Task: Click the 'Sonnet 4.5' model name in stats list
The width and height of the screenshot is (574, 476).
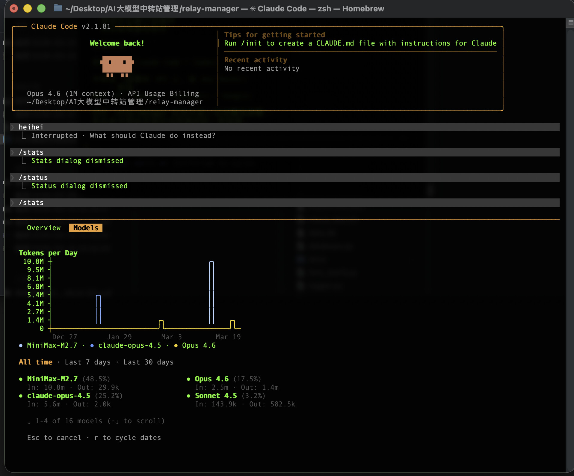Action: 216,396
